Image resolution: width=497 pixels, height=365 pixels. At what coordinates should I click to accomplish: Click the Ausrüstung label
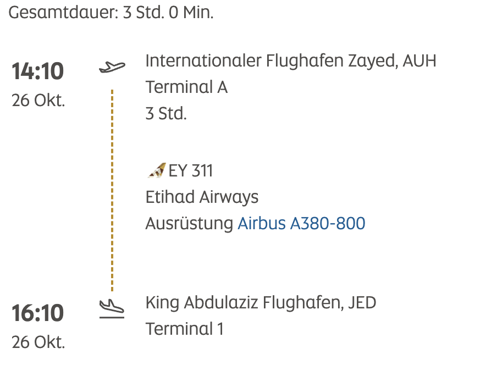click(x=189, y=224)
